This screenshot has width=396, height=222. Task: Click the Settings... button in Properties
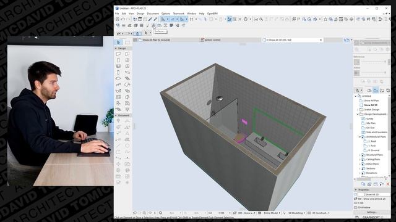click(371, 212)
